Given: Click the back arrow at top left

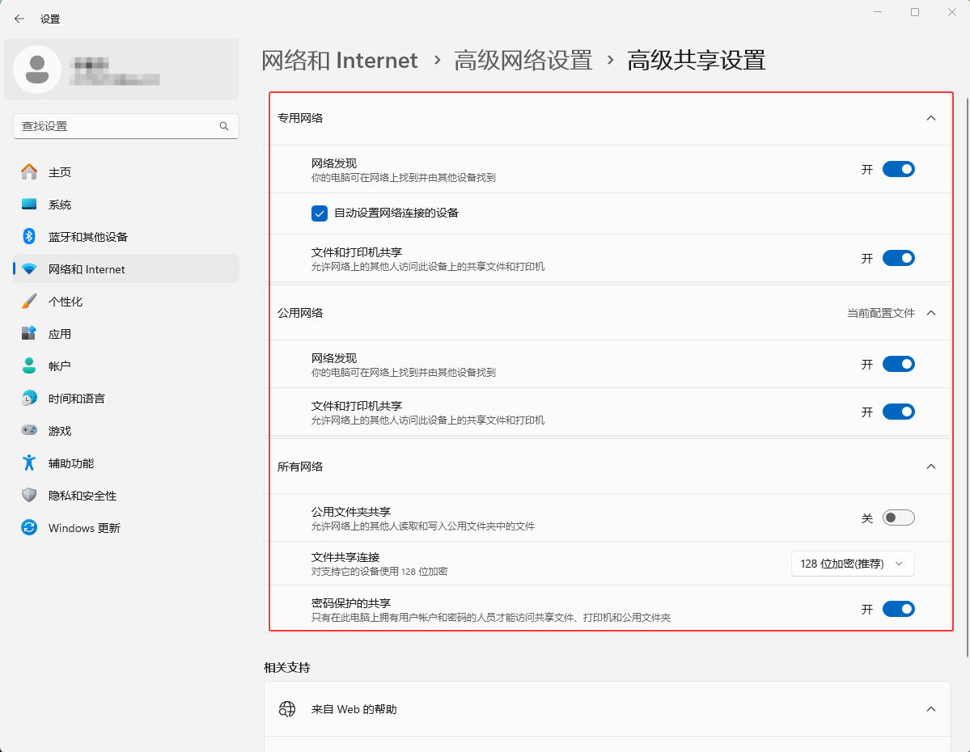Looking at the screenshot, I should [x=19, y=19].
